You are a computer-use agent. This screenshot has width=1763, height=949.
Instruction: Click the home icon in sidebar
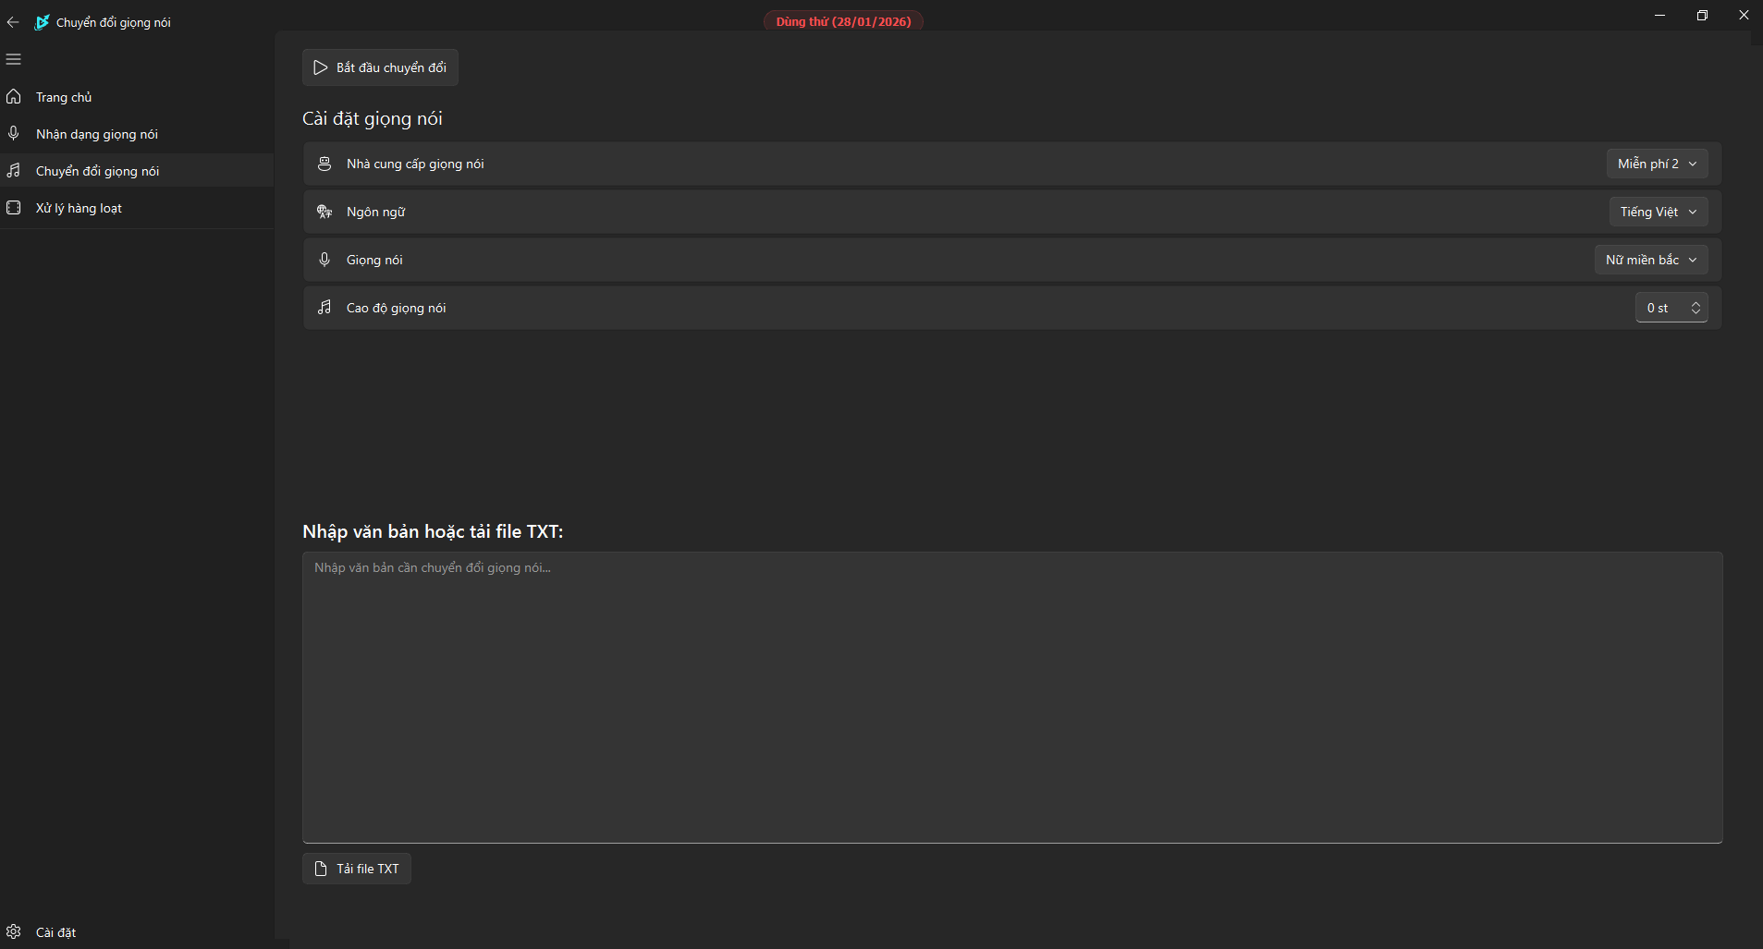[x=14, y=97]
